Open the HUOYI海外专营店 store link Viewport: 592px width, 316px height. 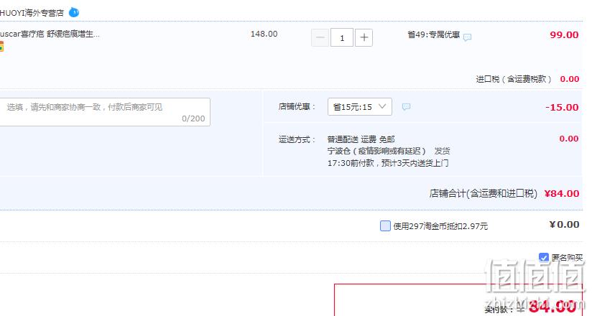point(32,13)
